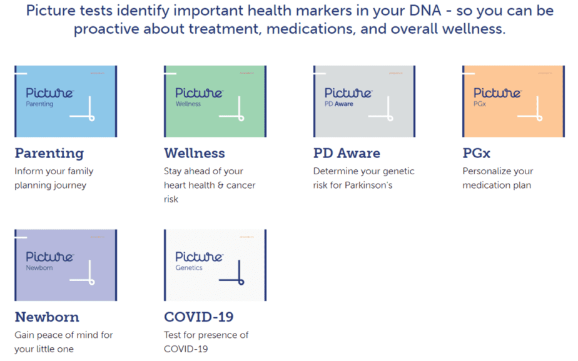578x361 pixels.
Task: Click the page headline about Picture tests
Action: [x=290, y=19]
